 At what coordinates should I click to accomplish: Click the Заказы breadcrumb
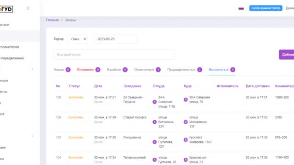(x=70, y=20)
